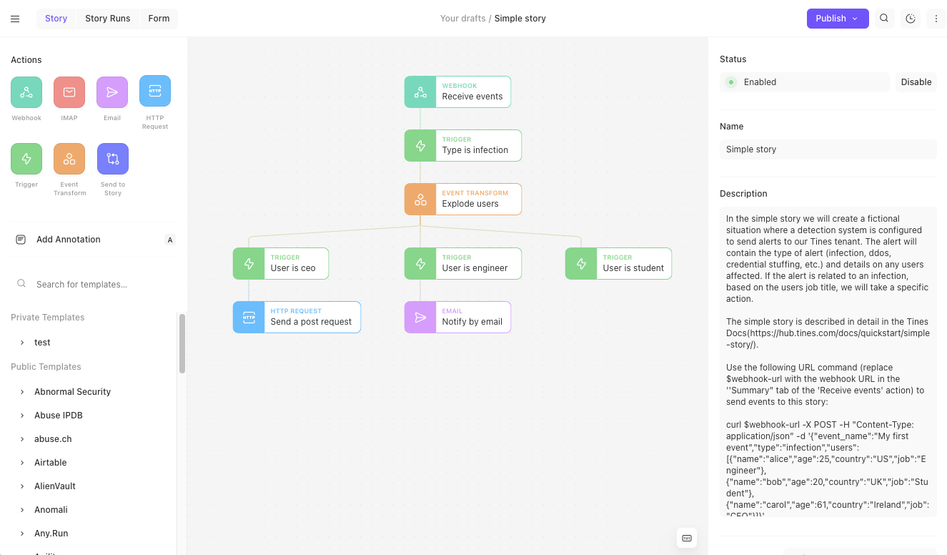947x555 pixels.
Task: Click the User is student node label
Action: 633,268
